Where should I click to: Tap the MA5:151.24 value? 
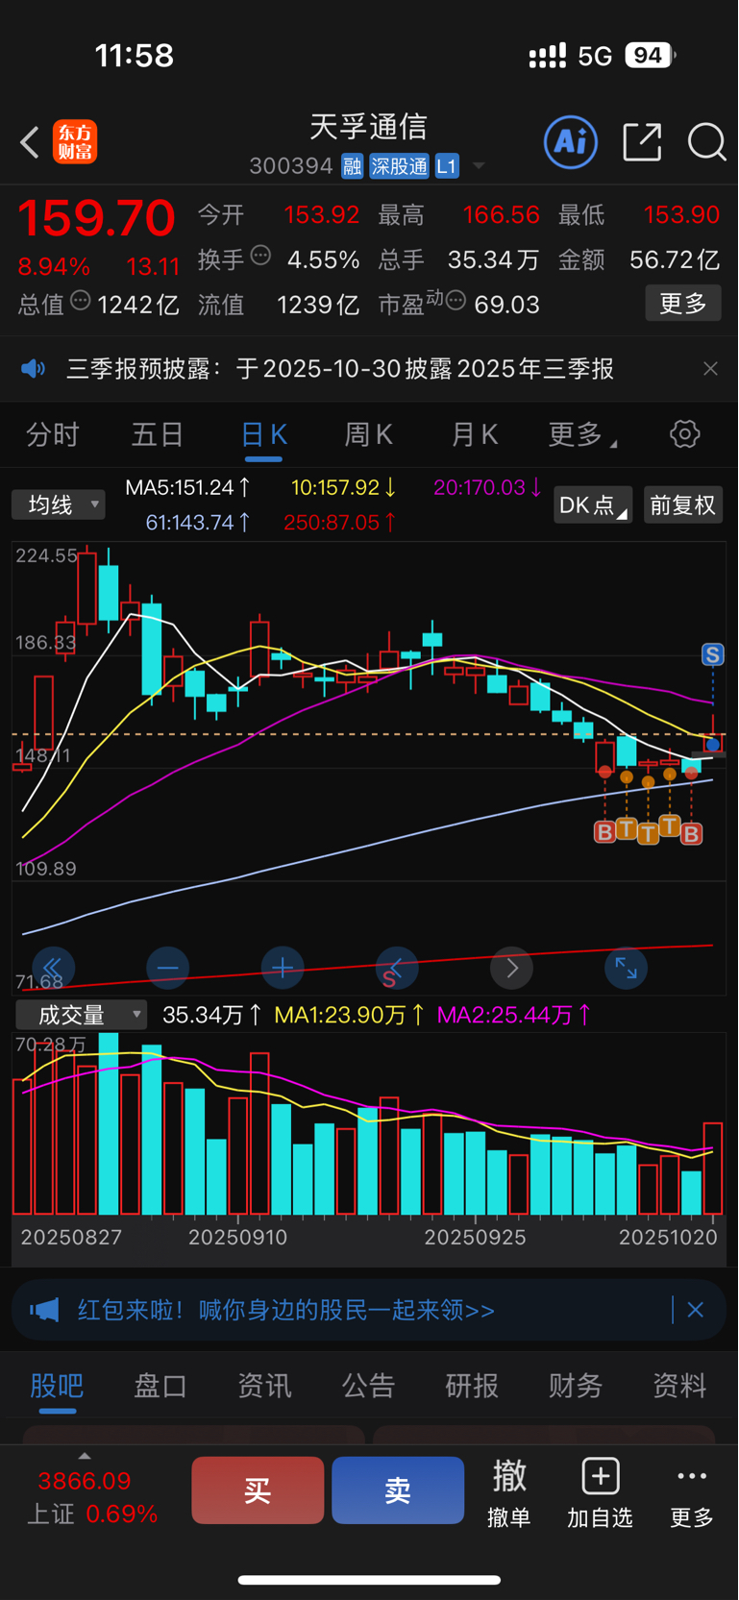[x=188, y=487]
